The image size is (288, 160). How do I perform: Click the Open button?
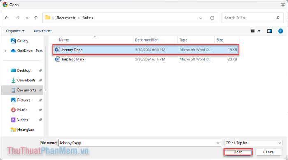(238, 152)
